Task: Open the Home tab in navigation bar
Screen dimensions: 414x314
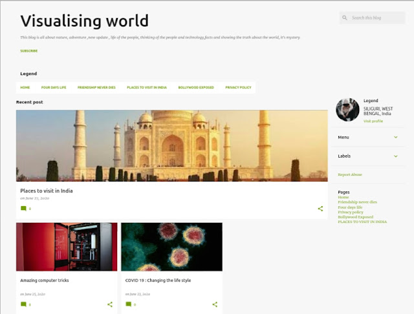Action: tap(25, 87)
